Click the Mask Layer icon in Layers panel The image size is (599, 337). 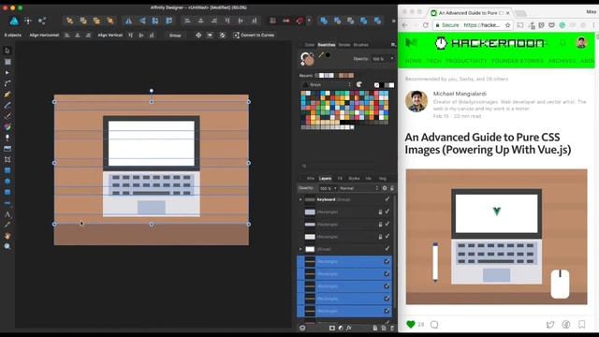point(331,328)
